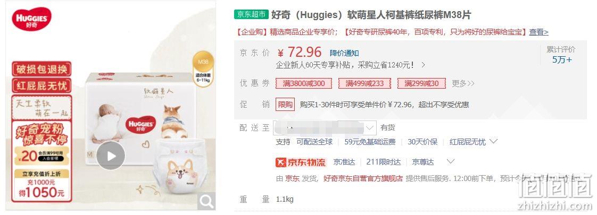Image resolution: width=597 pixels, height=215 pixels.
Task: Claim the 满299减30 coupon
Action: pos(421,83)
